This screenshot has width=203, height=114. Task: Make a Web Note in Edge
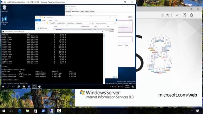coord(184,15)
